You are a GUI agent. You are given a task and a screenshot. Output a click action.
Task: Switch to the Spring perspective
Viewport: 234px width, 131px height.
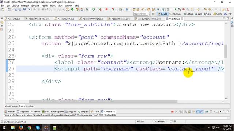tap(218, 14)
